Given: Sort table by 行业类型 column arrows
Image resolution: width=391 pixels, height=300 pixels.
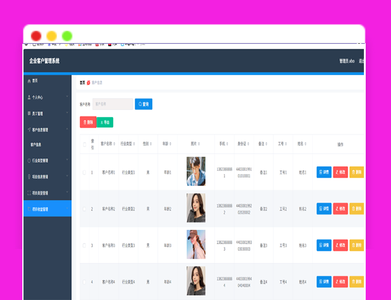Looking at the screenshot, I should pyautogui.click(x=134, y=144).
